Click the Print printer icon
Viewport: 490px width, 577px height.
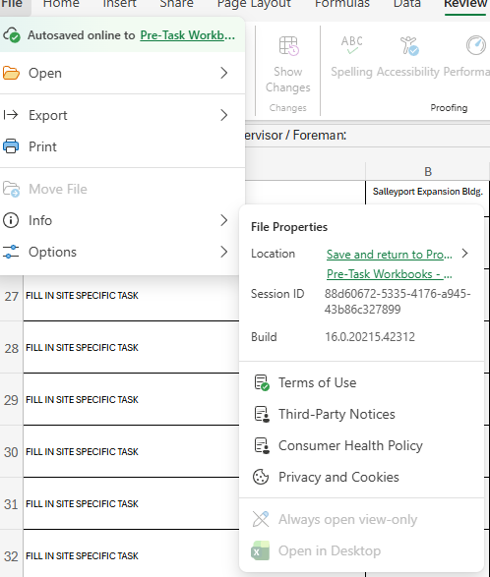click(x=11, y=146)
